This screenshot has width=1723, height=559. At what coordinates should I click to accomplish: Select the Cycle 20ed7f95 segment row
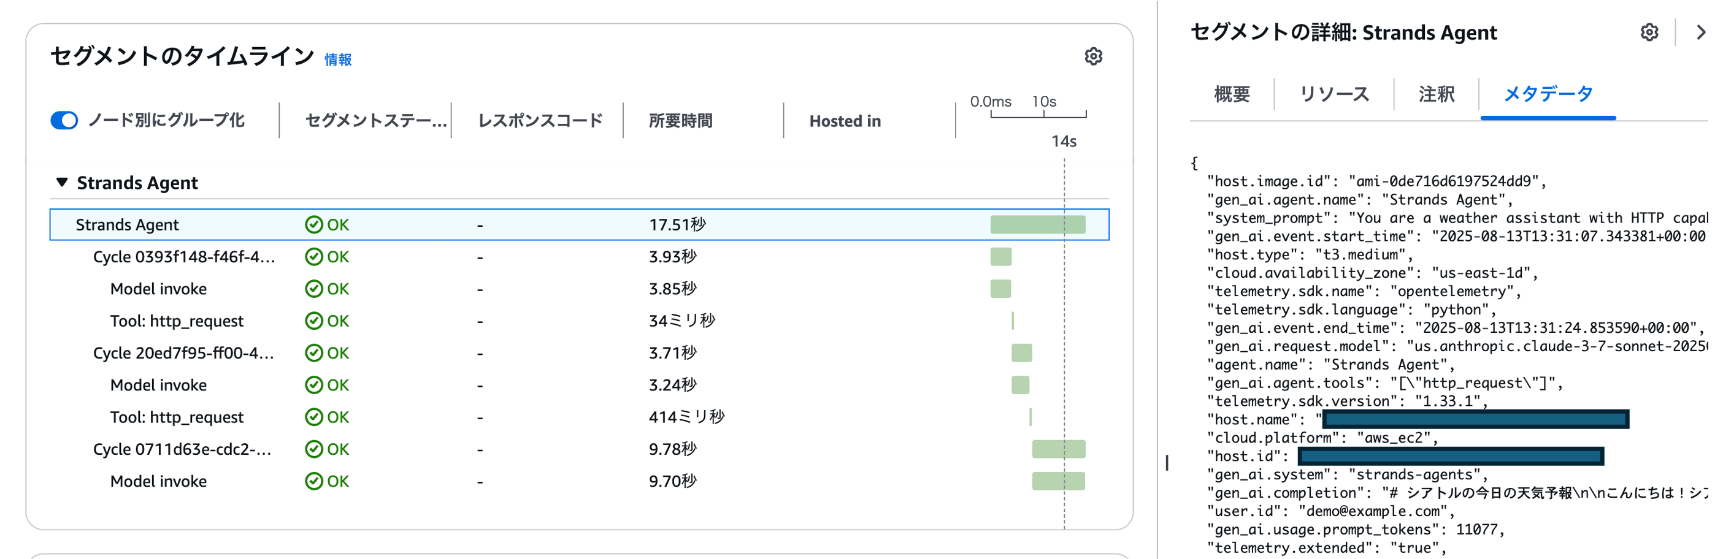183,353
